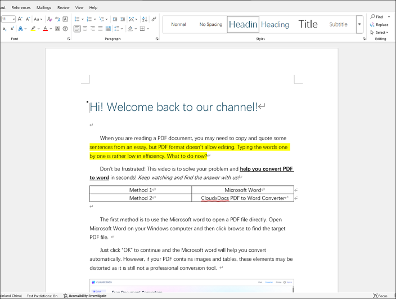The width and height of the screenshot is (396, 299).
Task: Switch to the Review tab
Action: (64, 7)
